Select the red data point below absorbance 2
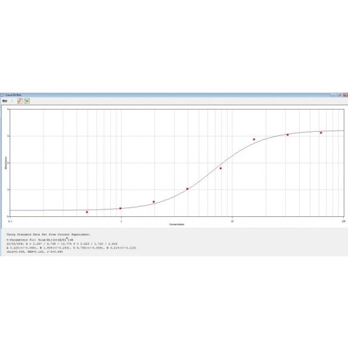Screen dimensions: 348x348 (x=220, y=168)
